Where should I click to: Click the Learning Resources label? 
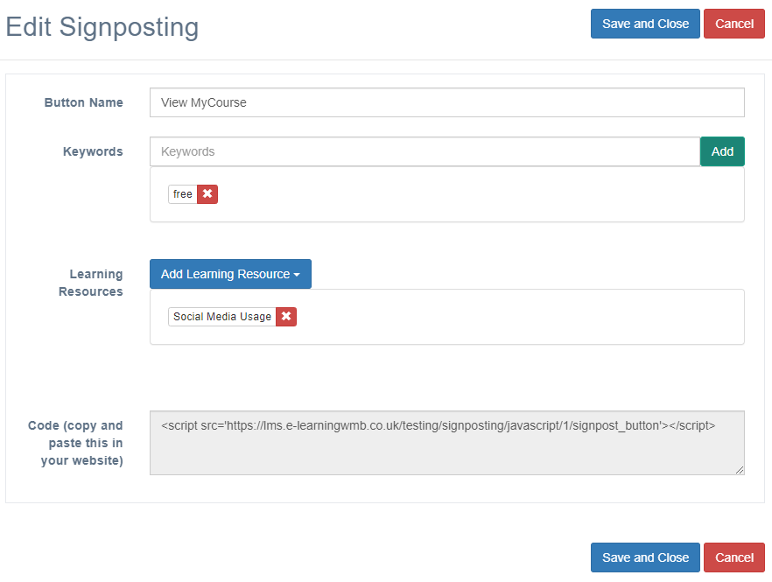pos(91,283)
